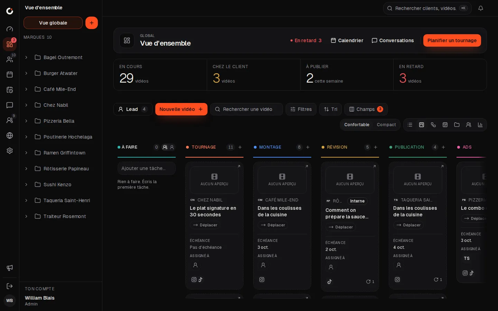Image resolution: width=498 pixels, height=311 pixels.
Task: Toggle personal tasks view in À faire
Action: tap(172, 147)
